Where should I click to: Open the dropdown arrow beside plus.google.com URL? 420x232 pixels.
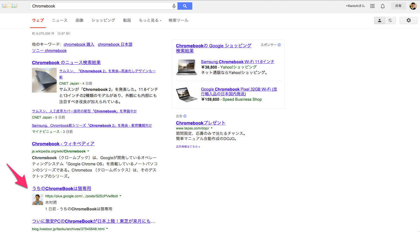coord(120,196)
